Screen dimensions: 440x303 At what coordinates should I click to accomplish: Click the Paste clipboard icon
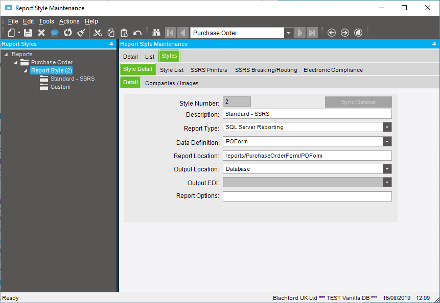click(124, 33)
